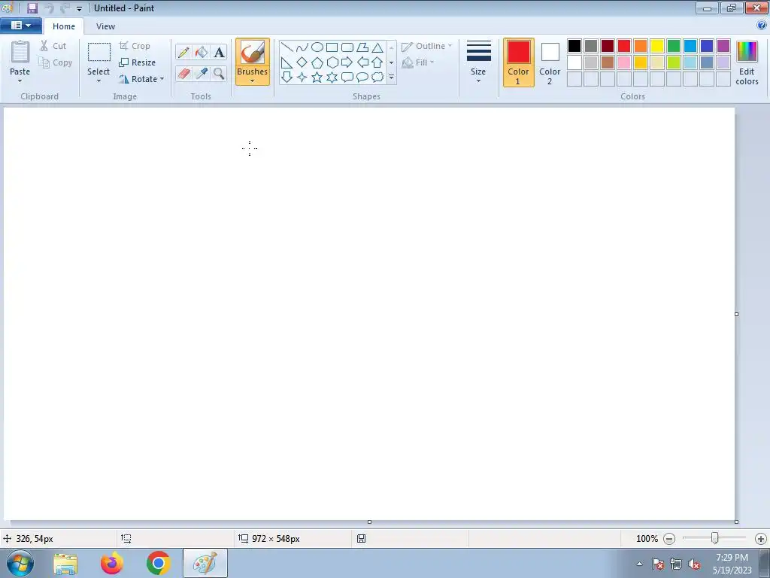Pick the pink color swatch
This screenshot has width=770, height=578.
(624, 62)
